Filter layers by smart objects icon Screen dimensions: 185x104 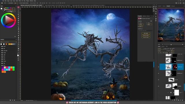[172, 49]
